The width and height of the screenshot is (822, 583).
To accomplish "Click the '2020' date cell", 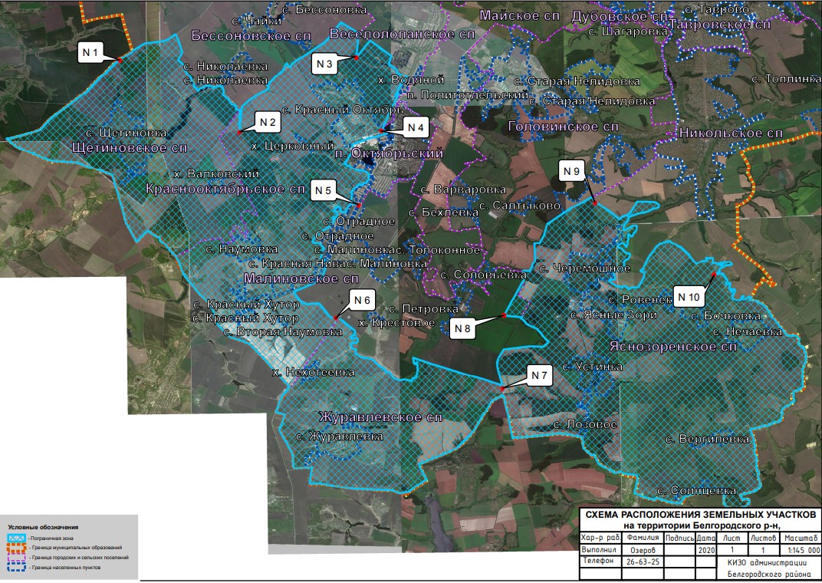I will tap(706, 550).
